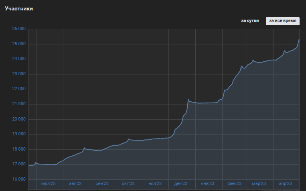Select the дек'22 label on the x-axis
The width and height of the screenshot is (306, 191).
click(x=181, y=184)
